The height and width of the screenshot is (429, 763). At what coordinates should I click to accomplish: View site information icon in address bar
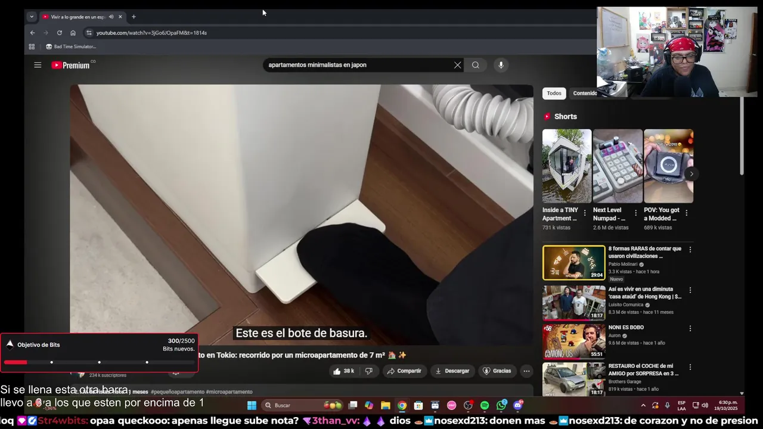point(89,33)
